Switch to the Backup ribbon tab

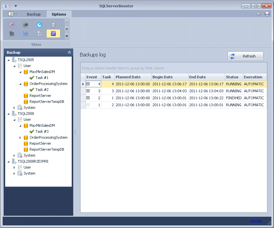(x=33, y=14)
